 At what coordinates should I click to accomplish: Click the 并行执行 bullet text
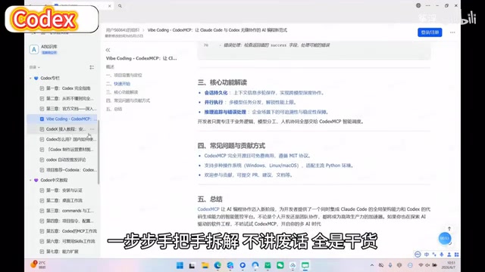point(214,103)
